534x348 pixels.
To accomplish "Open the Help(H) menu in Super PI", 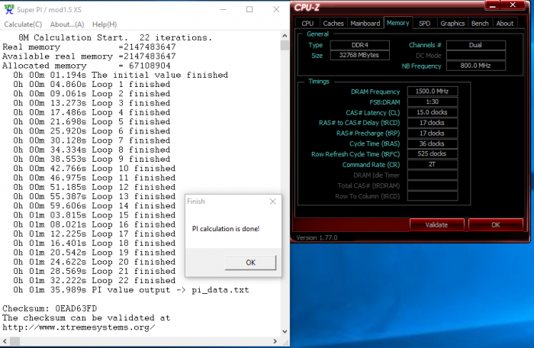I will click(105, 24).
